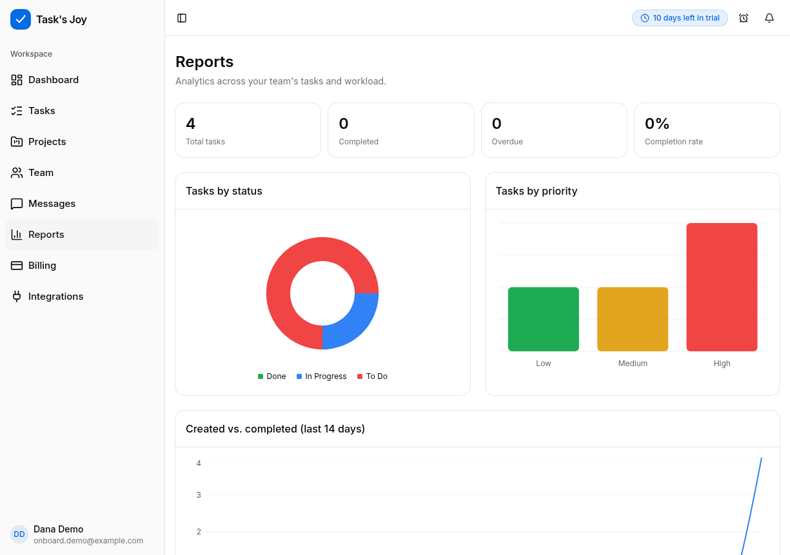This screenshot has height=555, width=790.
Task: Click the Billing credit card icon
Action: pos(17,266)
